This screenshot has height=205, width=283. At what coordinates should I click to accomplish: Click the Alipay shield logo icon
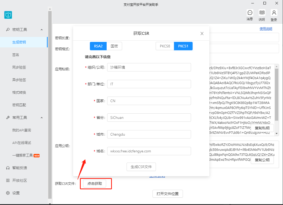click(8, 15)
